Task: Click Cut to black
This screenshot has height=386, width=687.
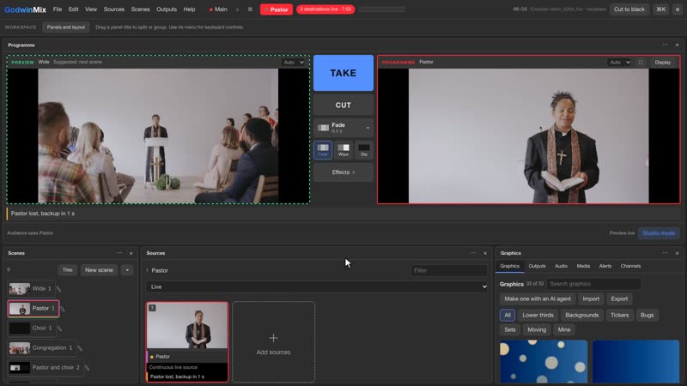Action: coord(629,9)
